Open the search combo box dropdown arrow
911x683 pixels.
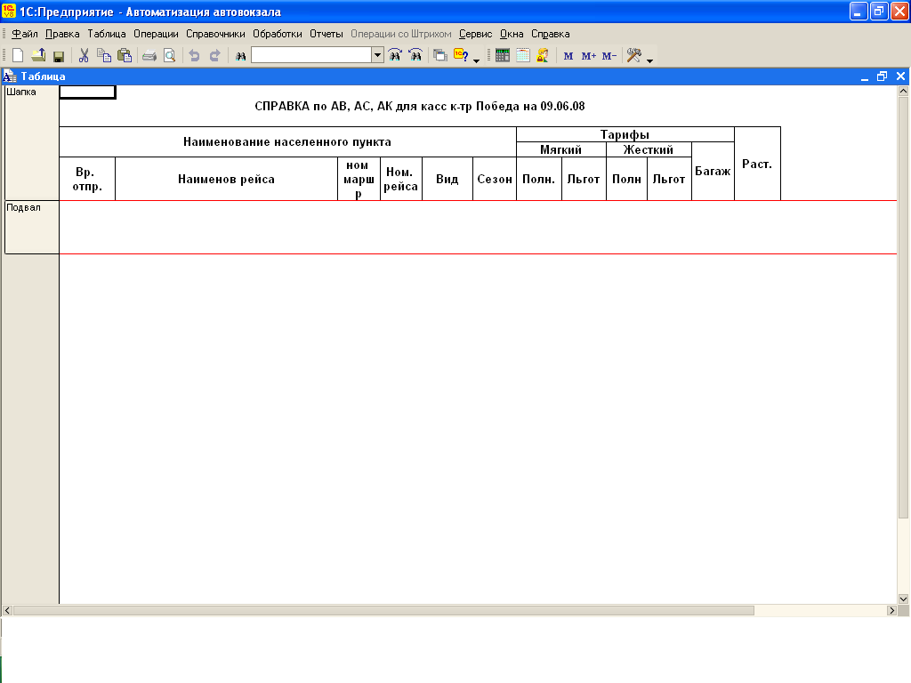click(x=377, y=55)
